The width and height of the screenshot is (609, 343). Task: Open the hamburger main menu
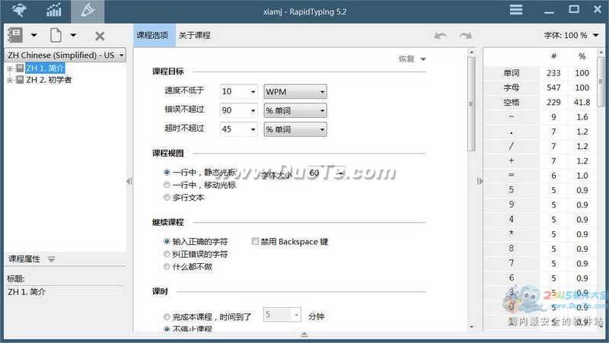[x=516, y=9]
